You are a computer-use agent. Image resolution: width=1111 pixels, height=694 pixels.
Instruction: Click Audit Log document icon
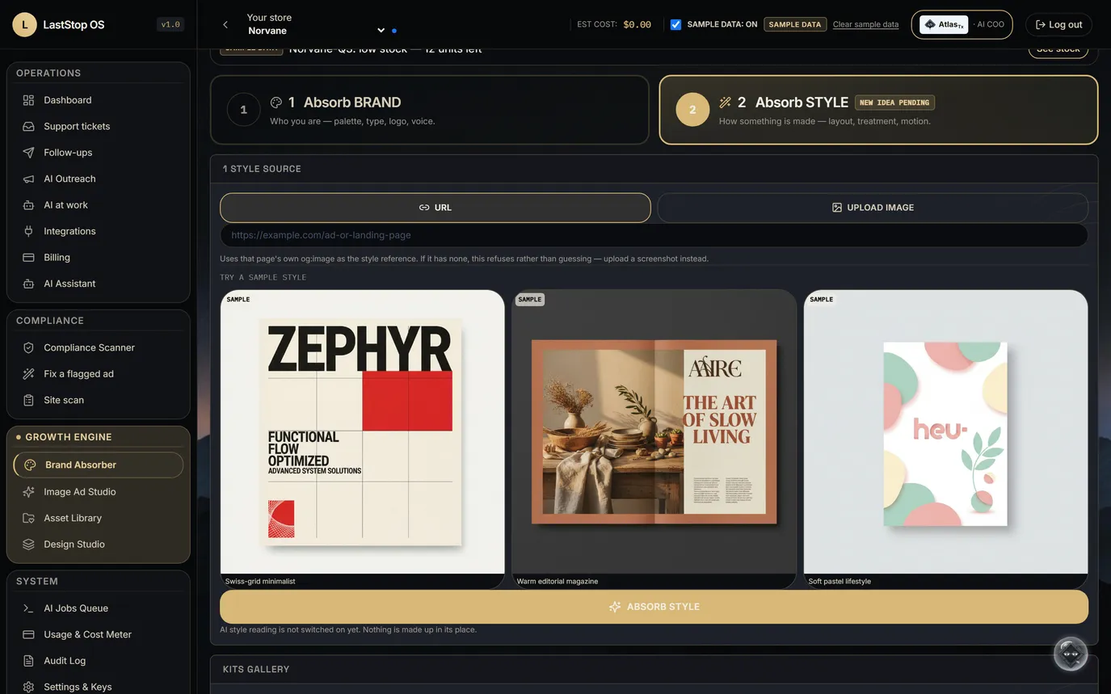[x=28, y=661]
